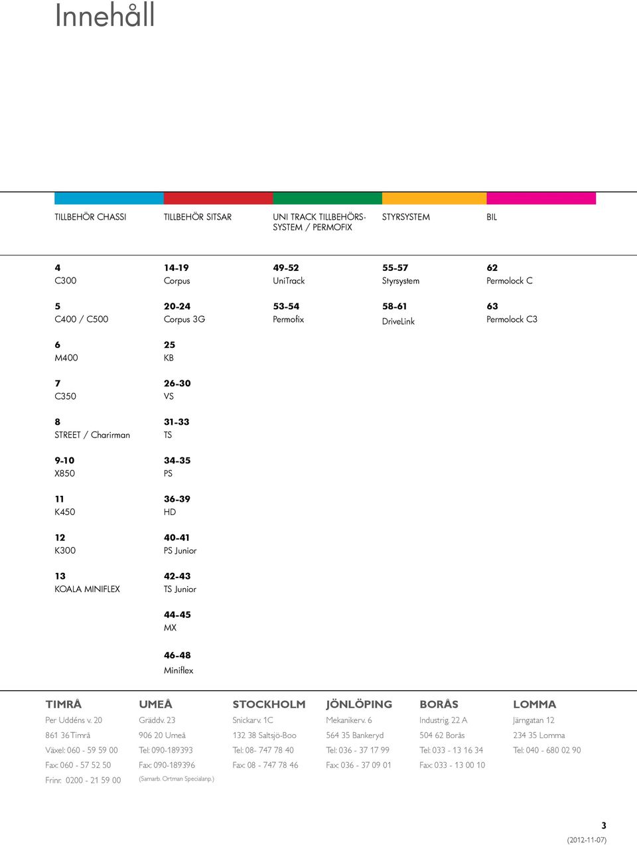Click page range '14-19' for Corpus
637x845 pixels.
pos(177,268)
